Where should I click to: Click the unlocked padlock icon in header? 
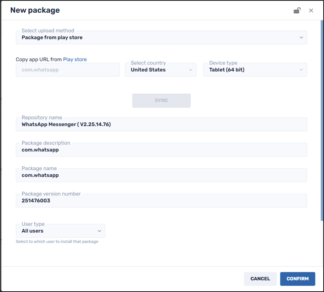click(x=297, y=11)
